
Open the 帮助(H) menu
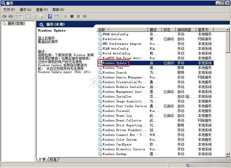[58, 10]
